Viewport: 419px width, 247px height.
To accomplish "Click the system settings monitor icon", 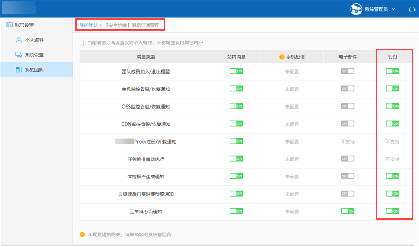I will tap(19, 55).
